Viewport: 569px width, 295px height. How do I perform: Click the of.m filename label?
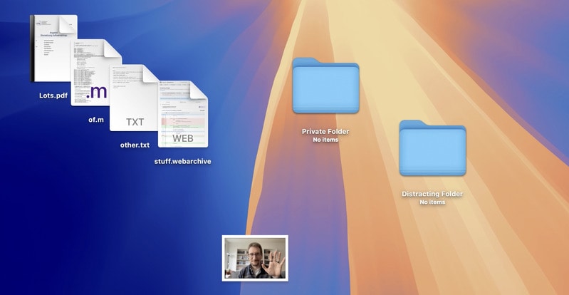point(96,119)
